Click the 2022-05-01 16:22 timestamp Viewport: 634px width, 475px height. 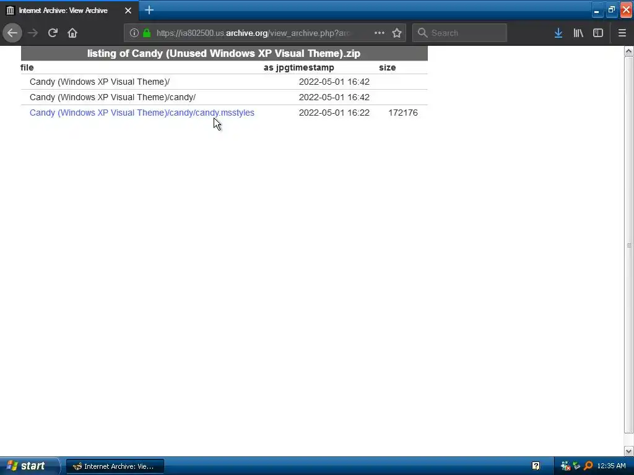334,113
